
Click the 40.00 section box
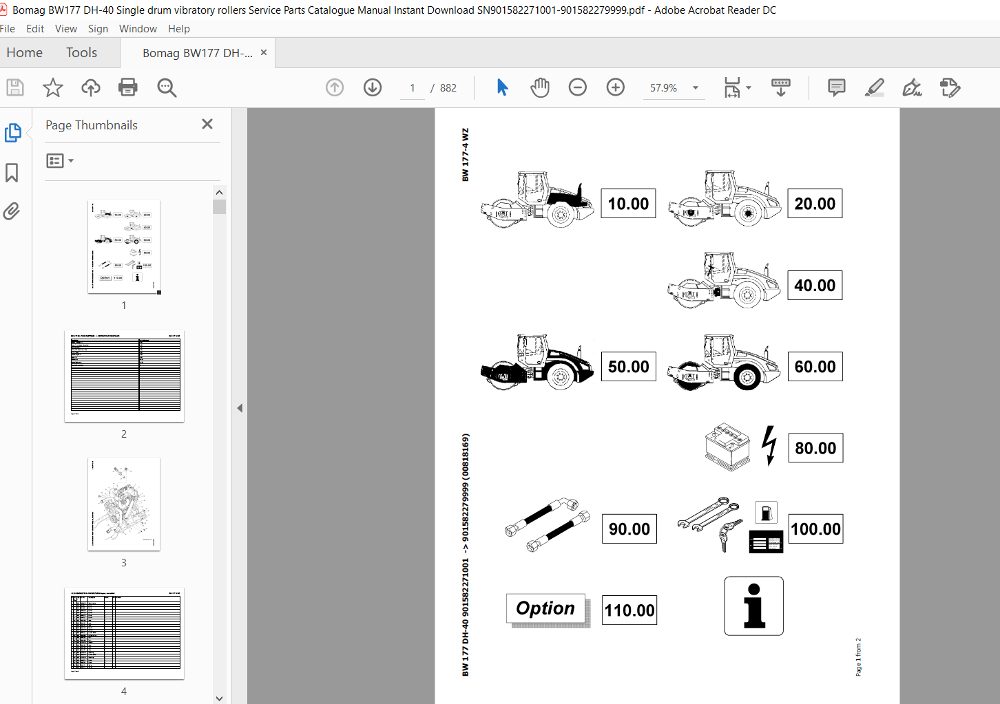tap(815, 286)
